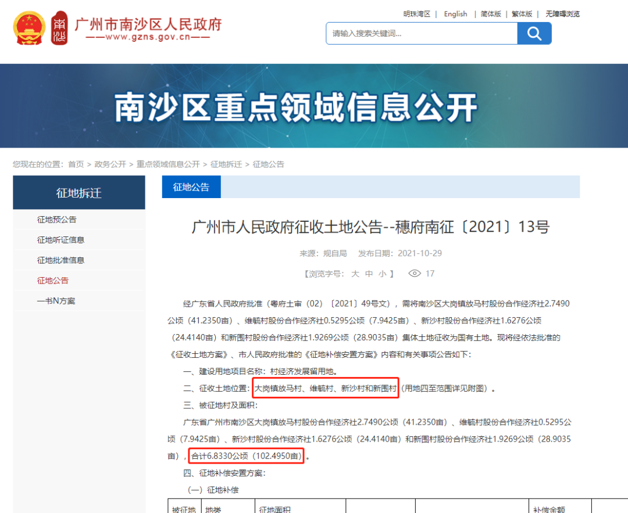Image resolution: width=628 pixels, height=513 pixels.
Task: Click the 南沙区重点领域信息公开 banner
Action: [x=314, y=106]
